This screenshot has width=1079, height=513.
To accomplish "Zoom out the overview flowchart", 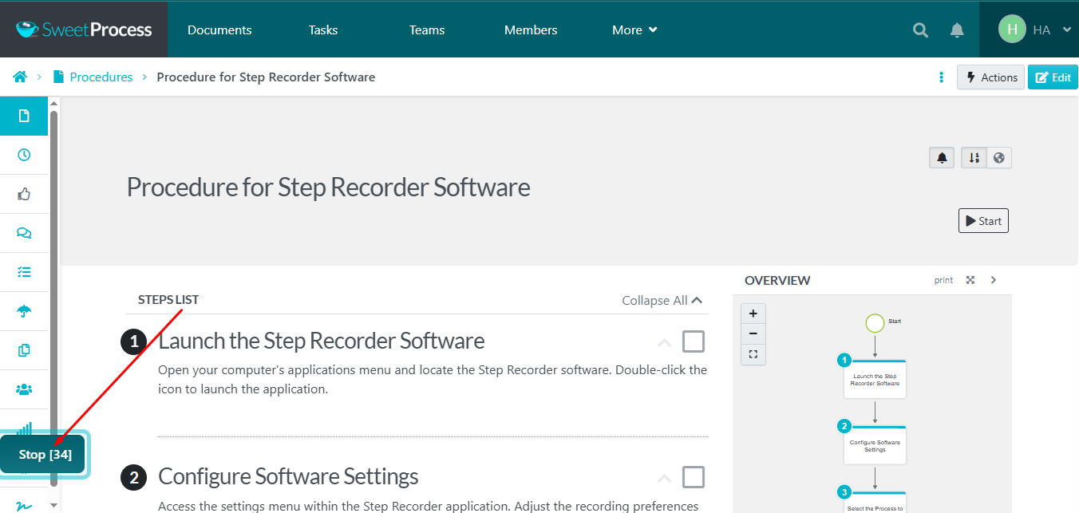I will click(753, 333).
